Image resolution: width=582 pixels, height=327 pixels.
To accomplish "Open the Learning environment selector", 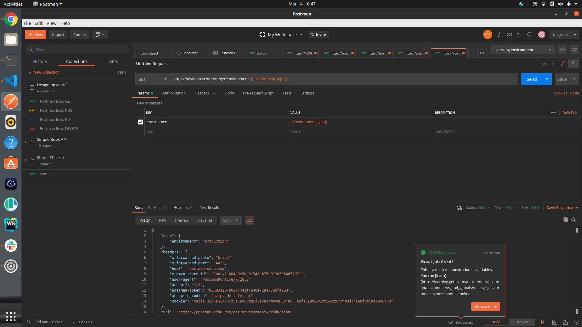I will [523, 50].
